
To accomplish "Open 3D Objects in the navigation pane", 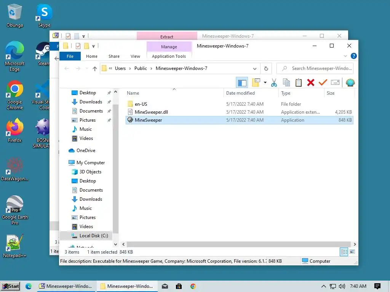I will point(90,172).
